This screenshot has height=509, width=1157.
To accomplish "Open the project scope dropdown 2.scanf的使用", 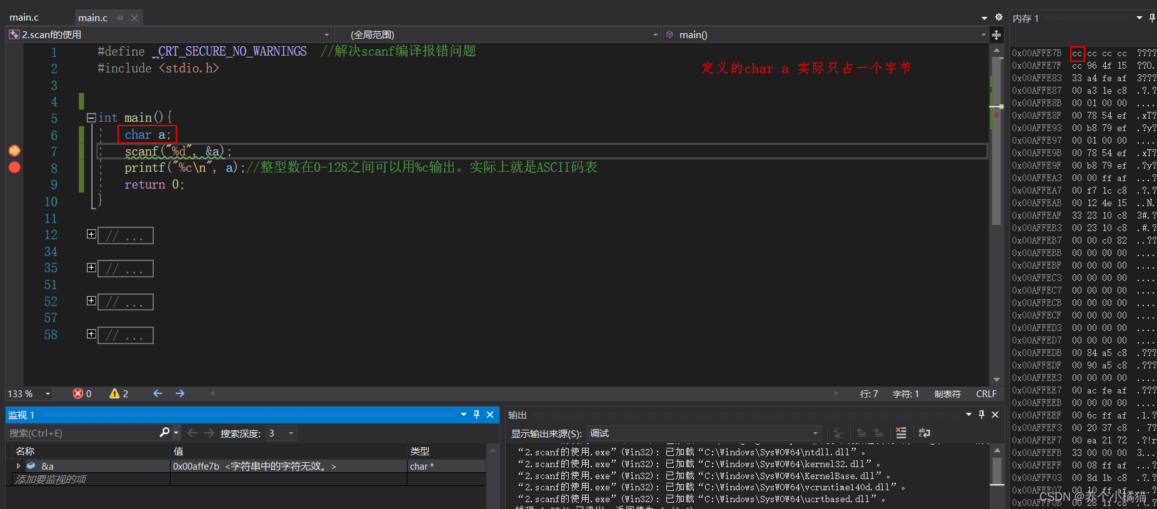I will point(169,35).
